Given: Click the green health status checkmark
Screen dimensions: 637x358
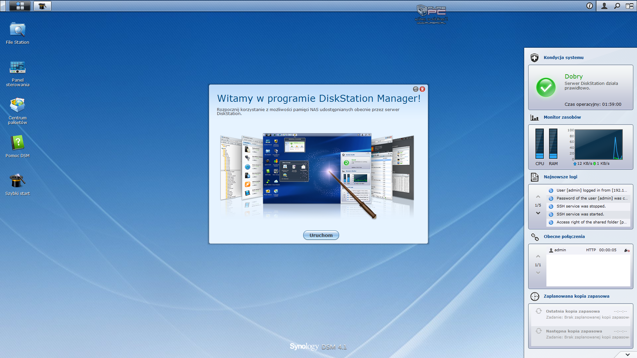Looking at the screenshot, I should [546, 88].
